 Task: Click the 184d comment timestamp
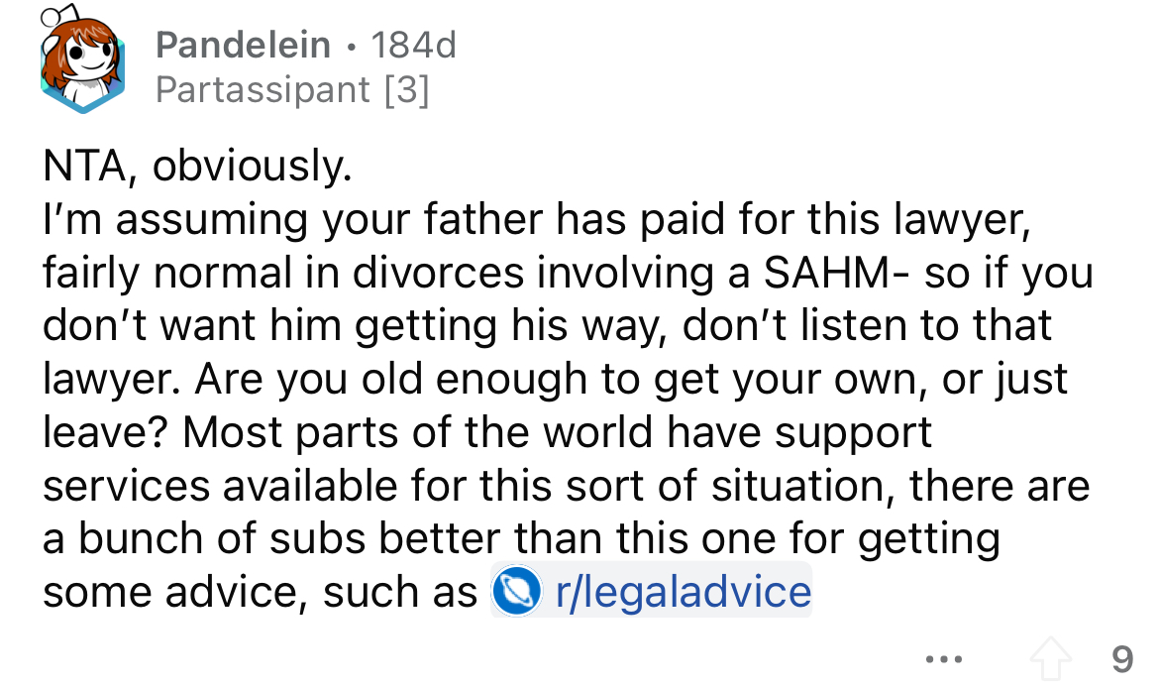412,45
